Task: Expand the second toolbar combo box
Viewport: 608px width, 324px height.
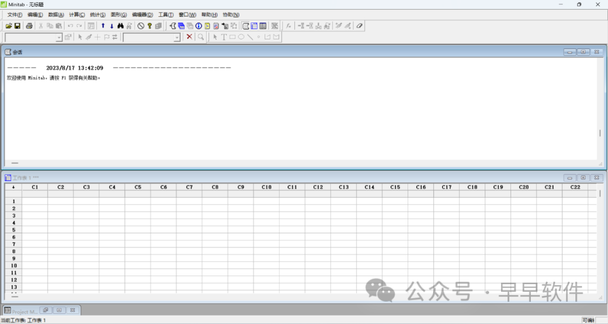Action: (x=177, y=37)
